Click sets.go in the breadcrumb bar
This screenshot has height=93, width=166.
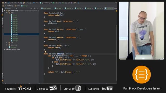[25, 6]
